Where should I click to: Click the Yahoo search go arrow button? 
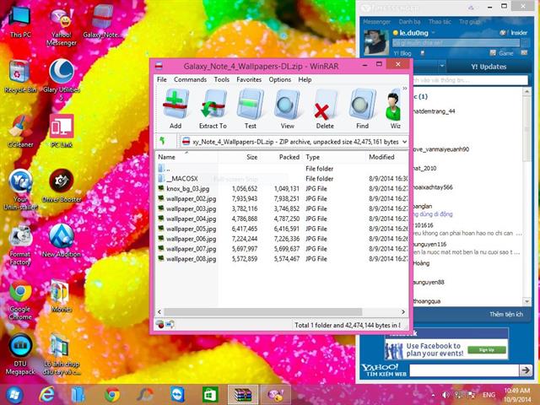click(x=525, y=370)
